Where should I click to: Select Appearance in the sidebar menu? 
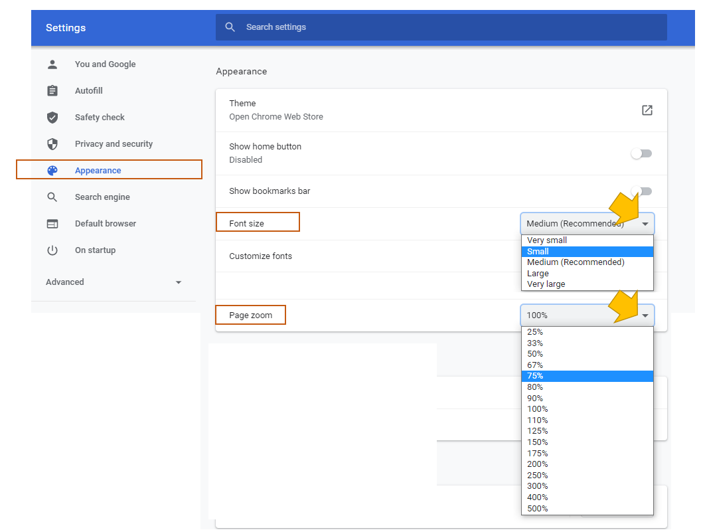click(x=98, y=171)
